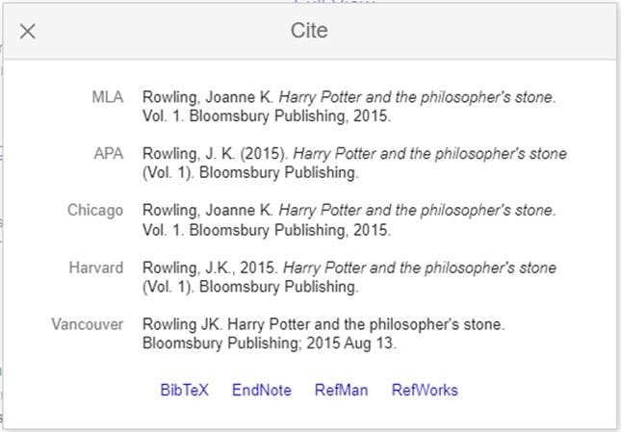Select the Harvard citation text
The width and height of the screenshot is (621, 432).
point(349,277)
